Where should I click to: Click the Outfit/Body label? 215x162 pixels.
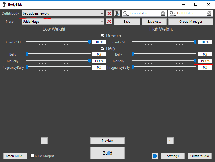pyautogui.click(x=10, y=13)
